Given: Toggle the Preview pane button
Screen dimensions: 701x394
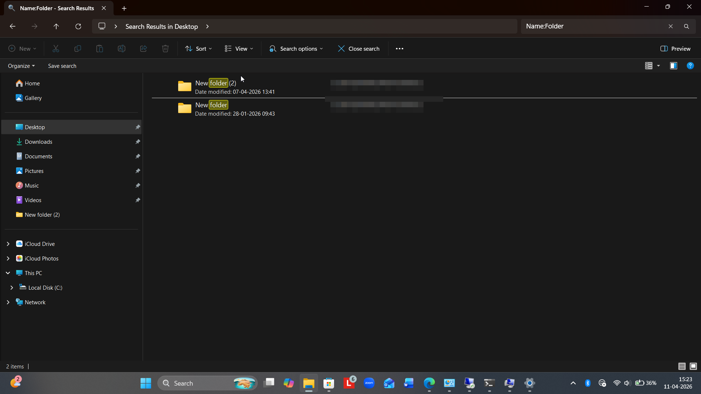Looking at the screenshot, I should (675, 49).
